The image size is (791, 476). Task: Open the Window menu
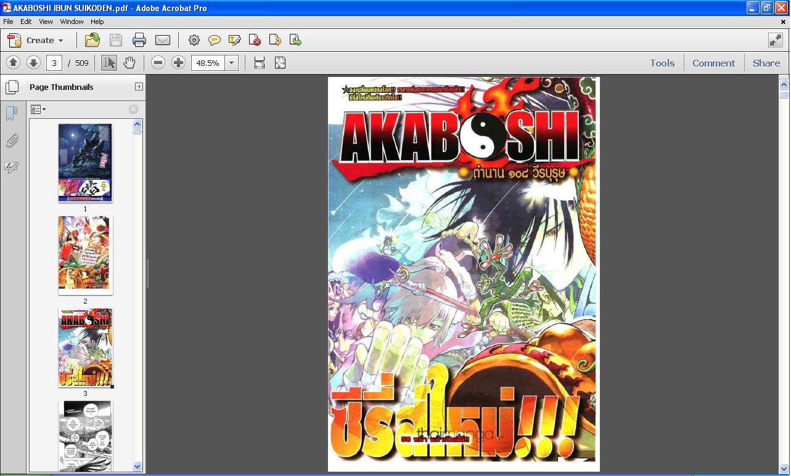72,22
